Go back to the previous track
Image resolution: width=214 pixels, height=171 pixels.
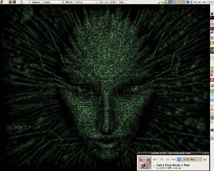click(x=155, y=159)
